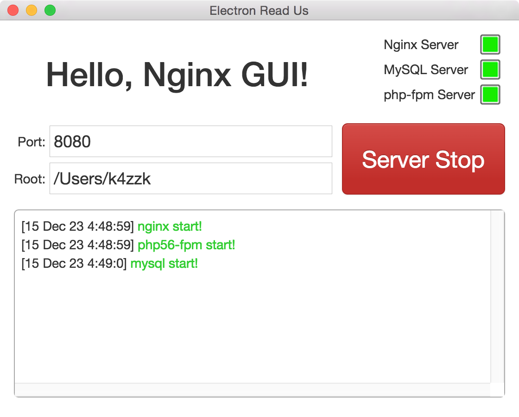Toggle the php-fpm Server status indicator
The image size is (519, 417).
(x=490, y=95)
